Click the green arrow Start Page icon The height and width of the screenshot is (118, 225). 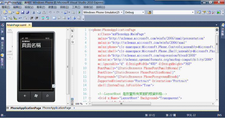click(218, 12)
